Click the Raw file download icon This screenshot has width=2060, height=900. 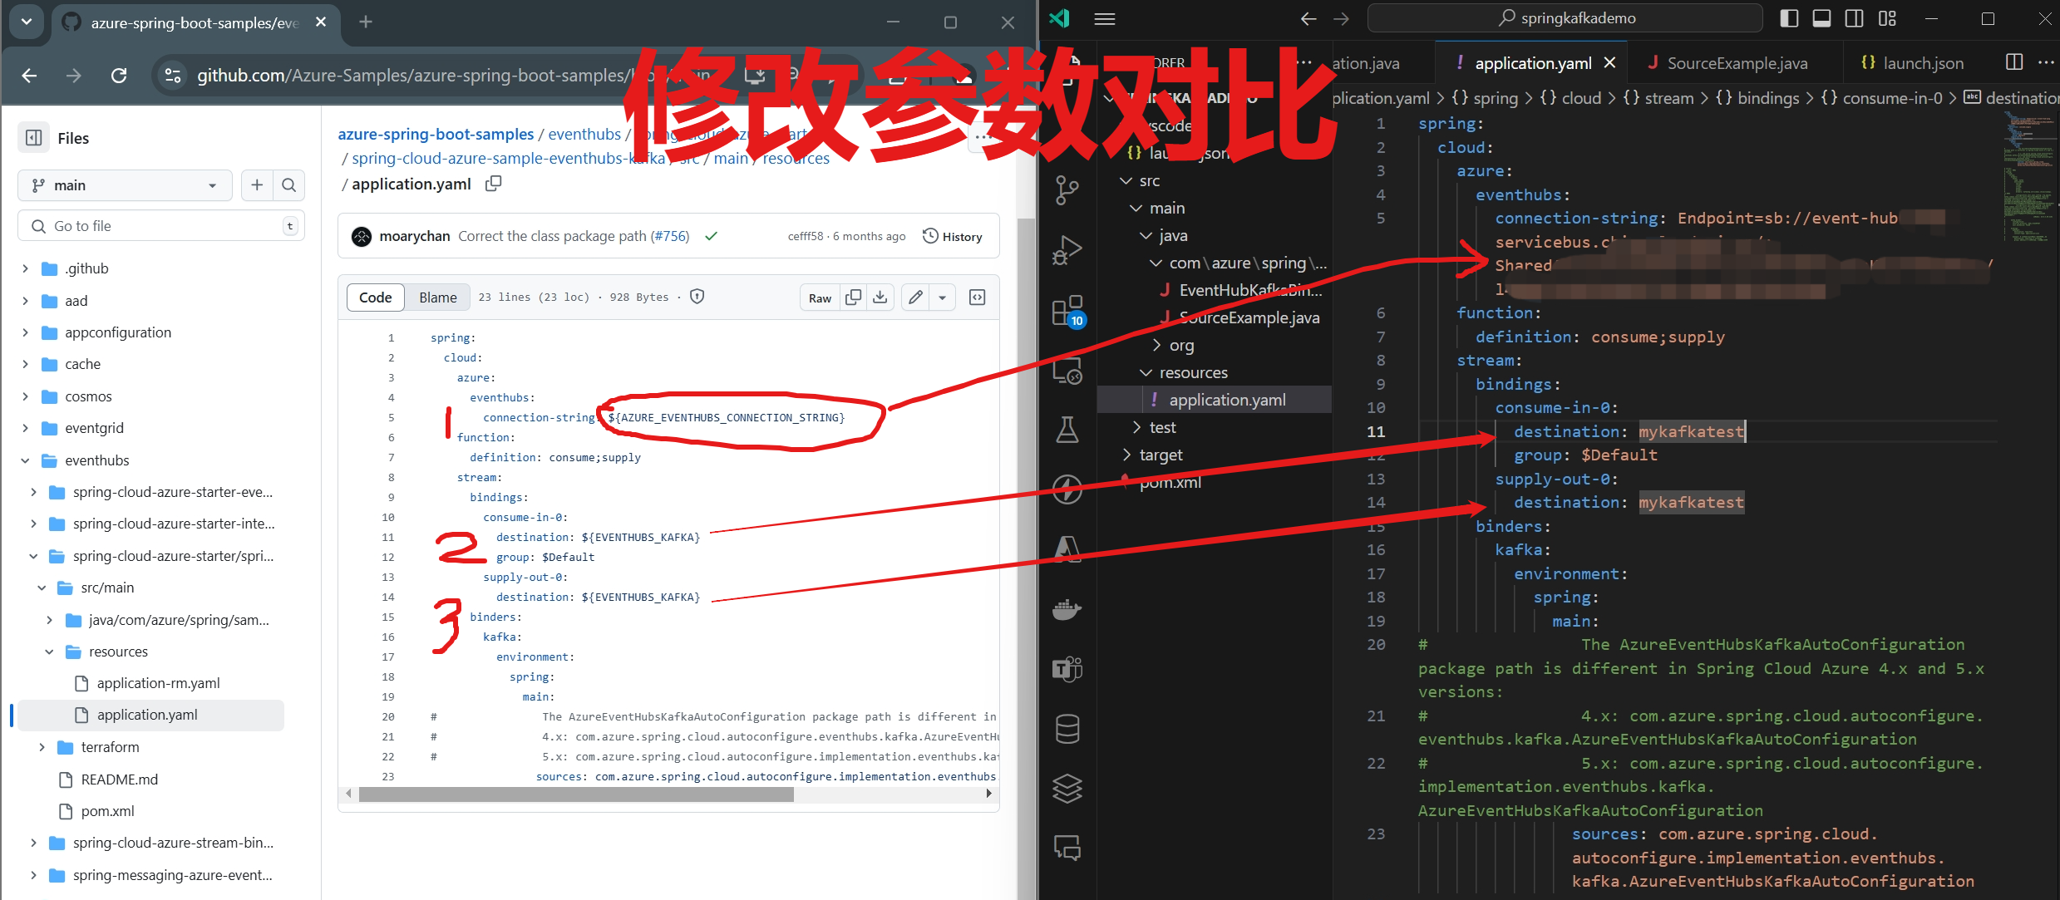tap(880, 298)
